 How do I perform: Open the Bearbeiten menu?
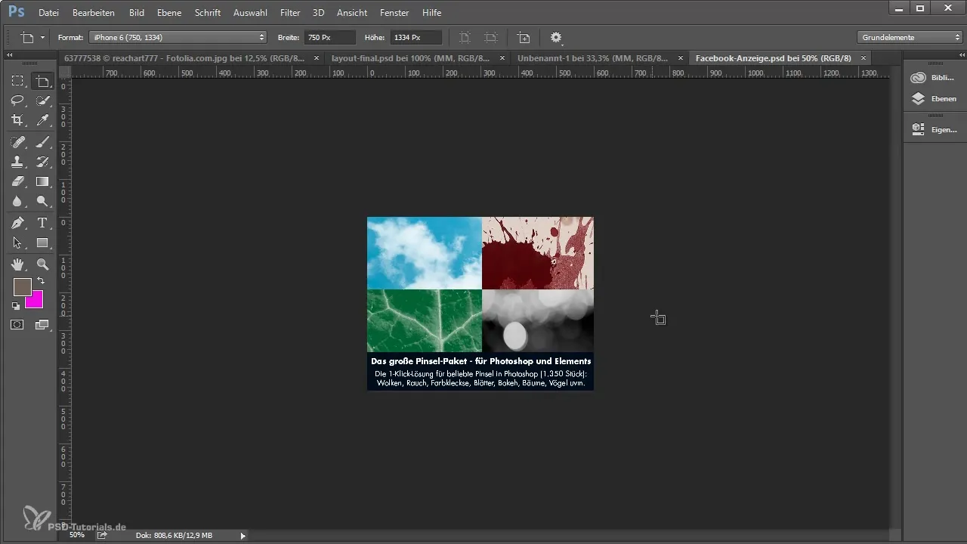(x=94, y=13)
